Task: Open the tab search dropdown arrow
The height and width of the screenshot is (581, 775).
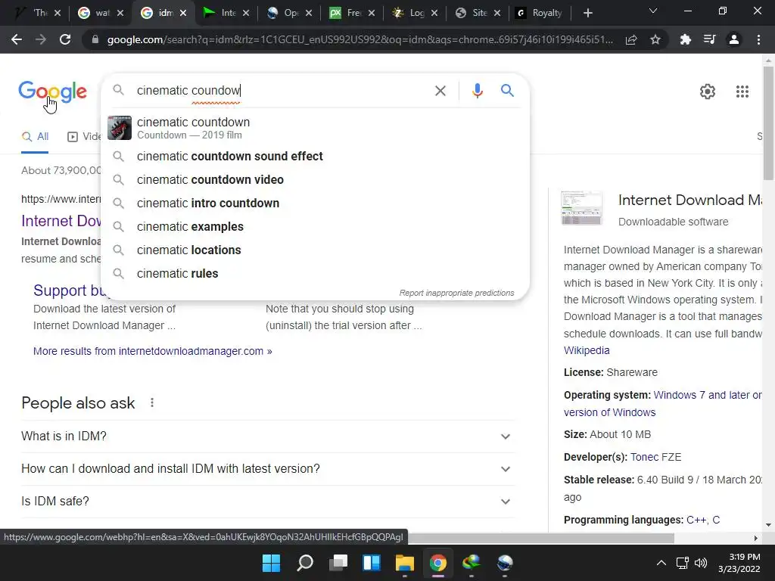Action: click(x=653, y=11)
